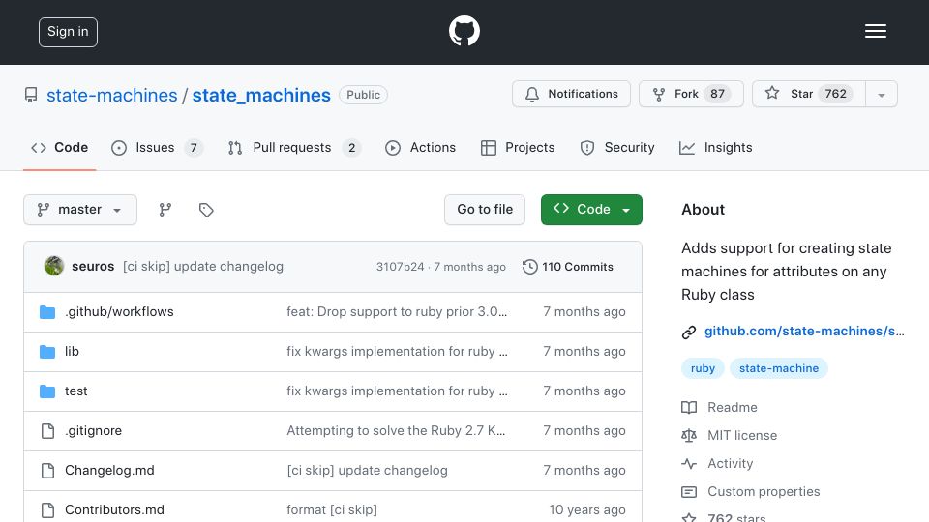Open the master branch selector dropdown
929x522 pixels.
point(80,210)
